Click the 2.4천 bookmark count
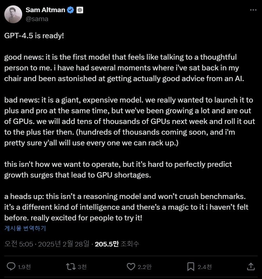 204,267
